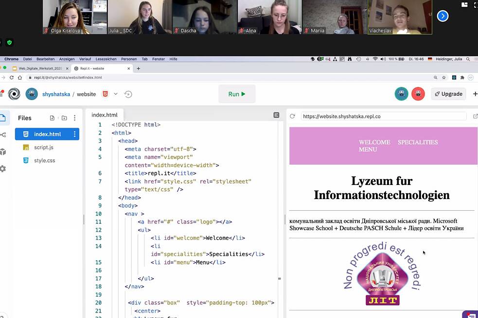Open the shyshatska user avatar

click(32, 94)
